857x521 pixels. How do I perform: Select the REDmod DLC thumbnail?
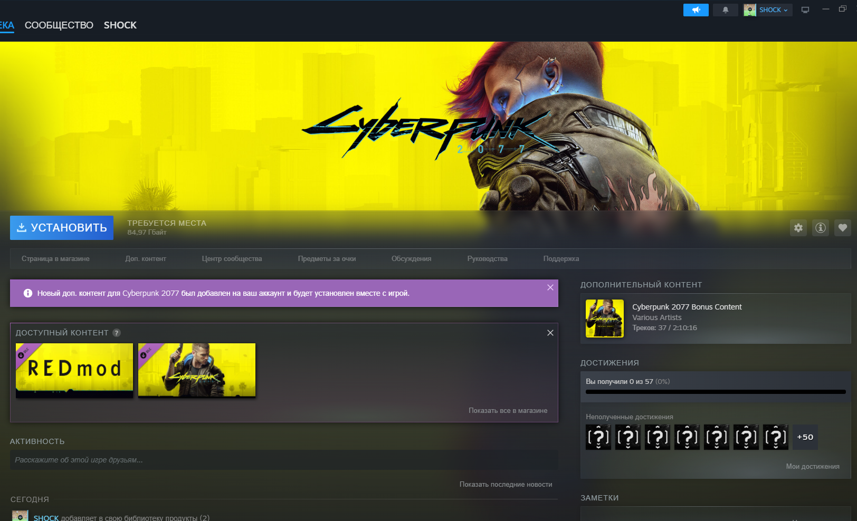tap(74, 370)
